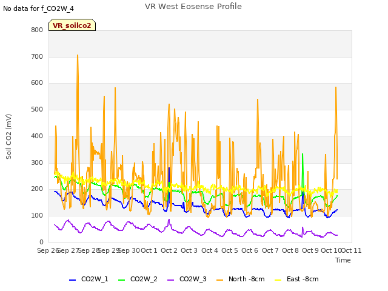Click the 600 y-axis tick label
This screenshot has width=388, height=291.
[x=37, y=83]
